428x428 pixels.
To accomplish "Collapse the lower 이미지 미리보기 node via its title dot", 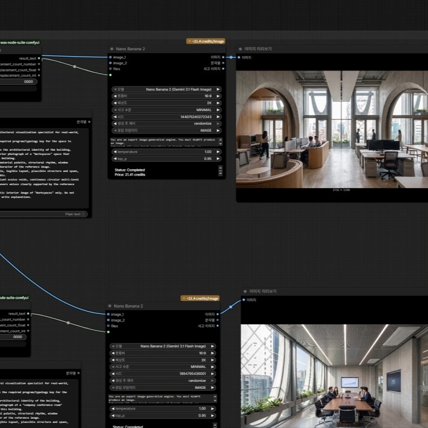I will (245, 291).
